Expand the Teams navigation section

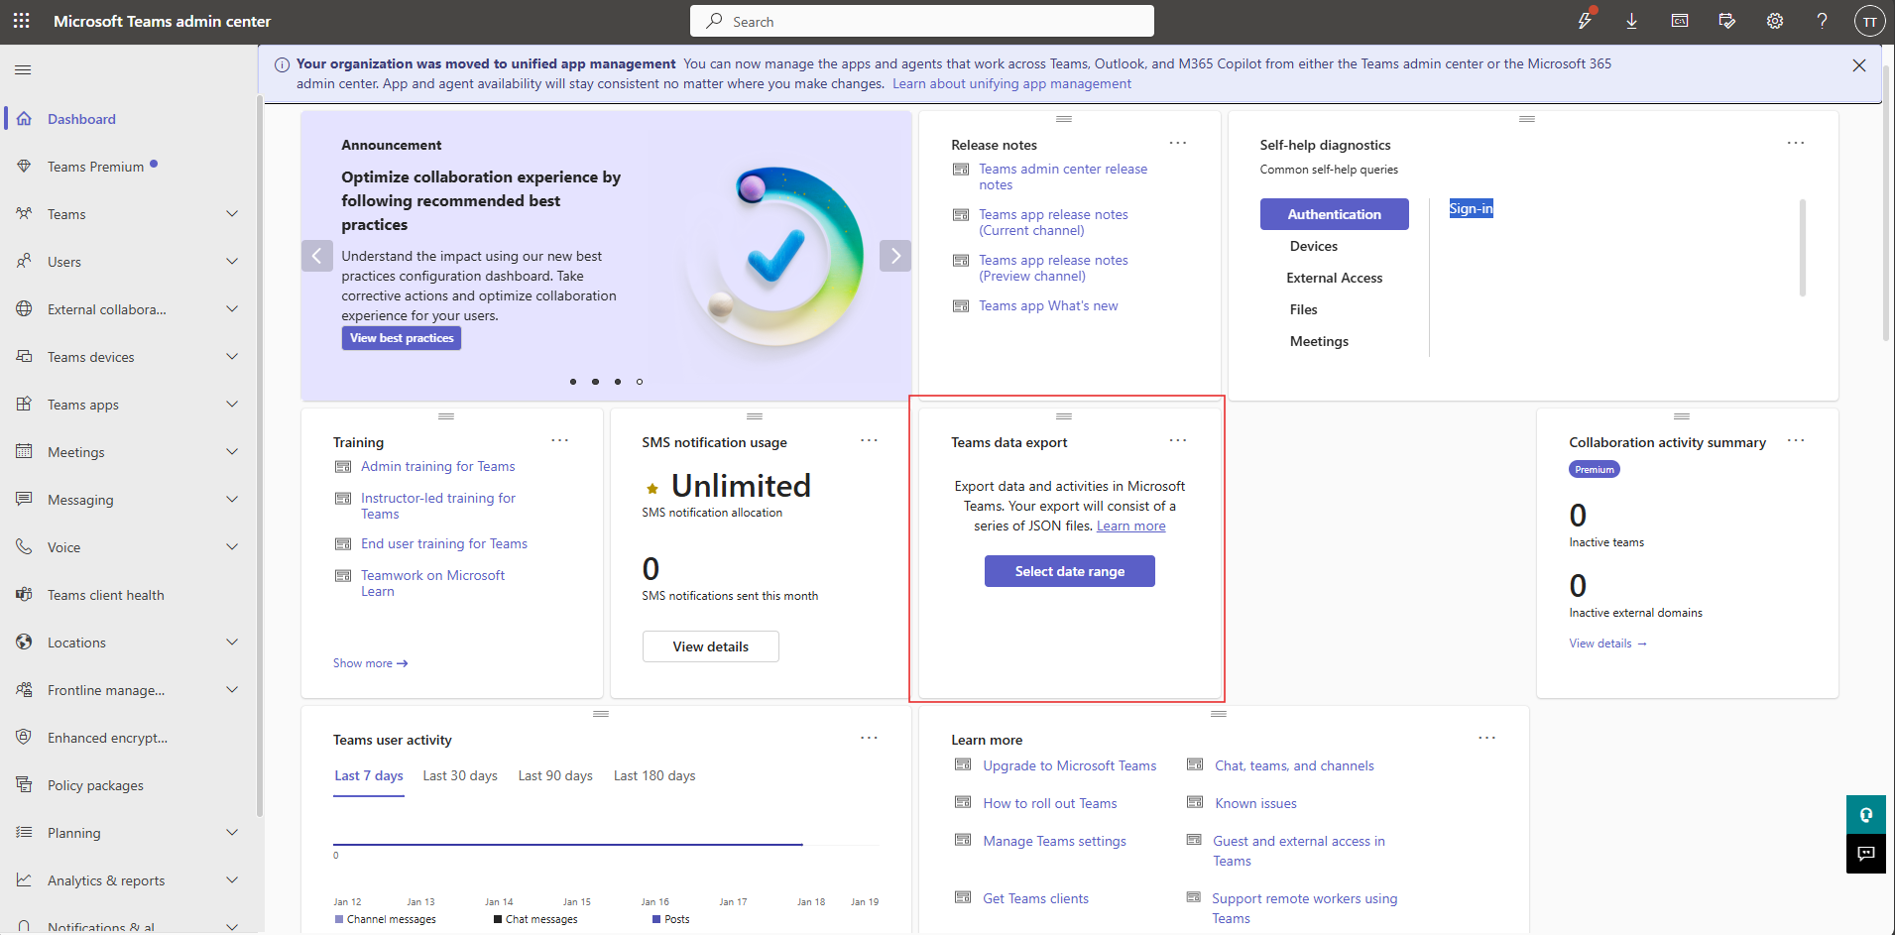tap(232, 214)
